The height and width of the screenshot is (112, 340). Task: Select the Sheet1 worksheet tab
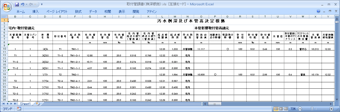click(x=25, y=104)
